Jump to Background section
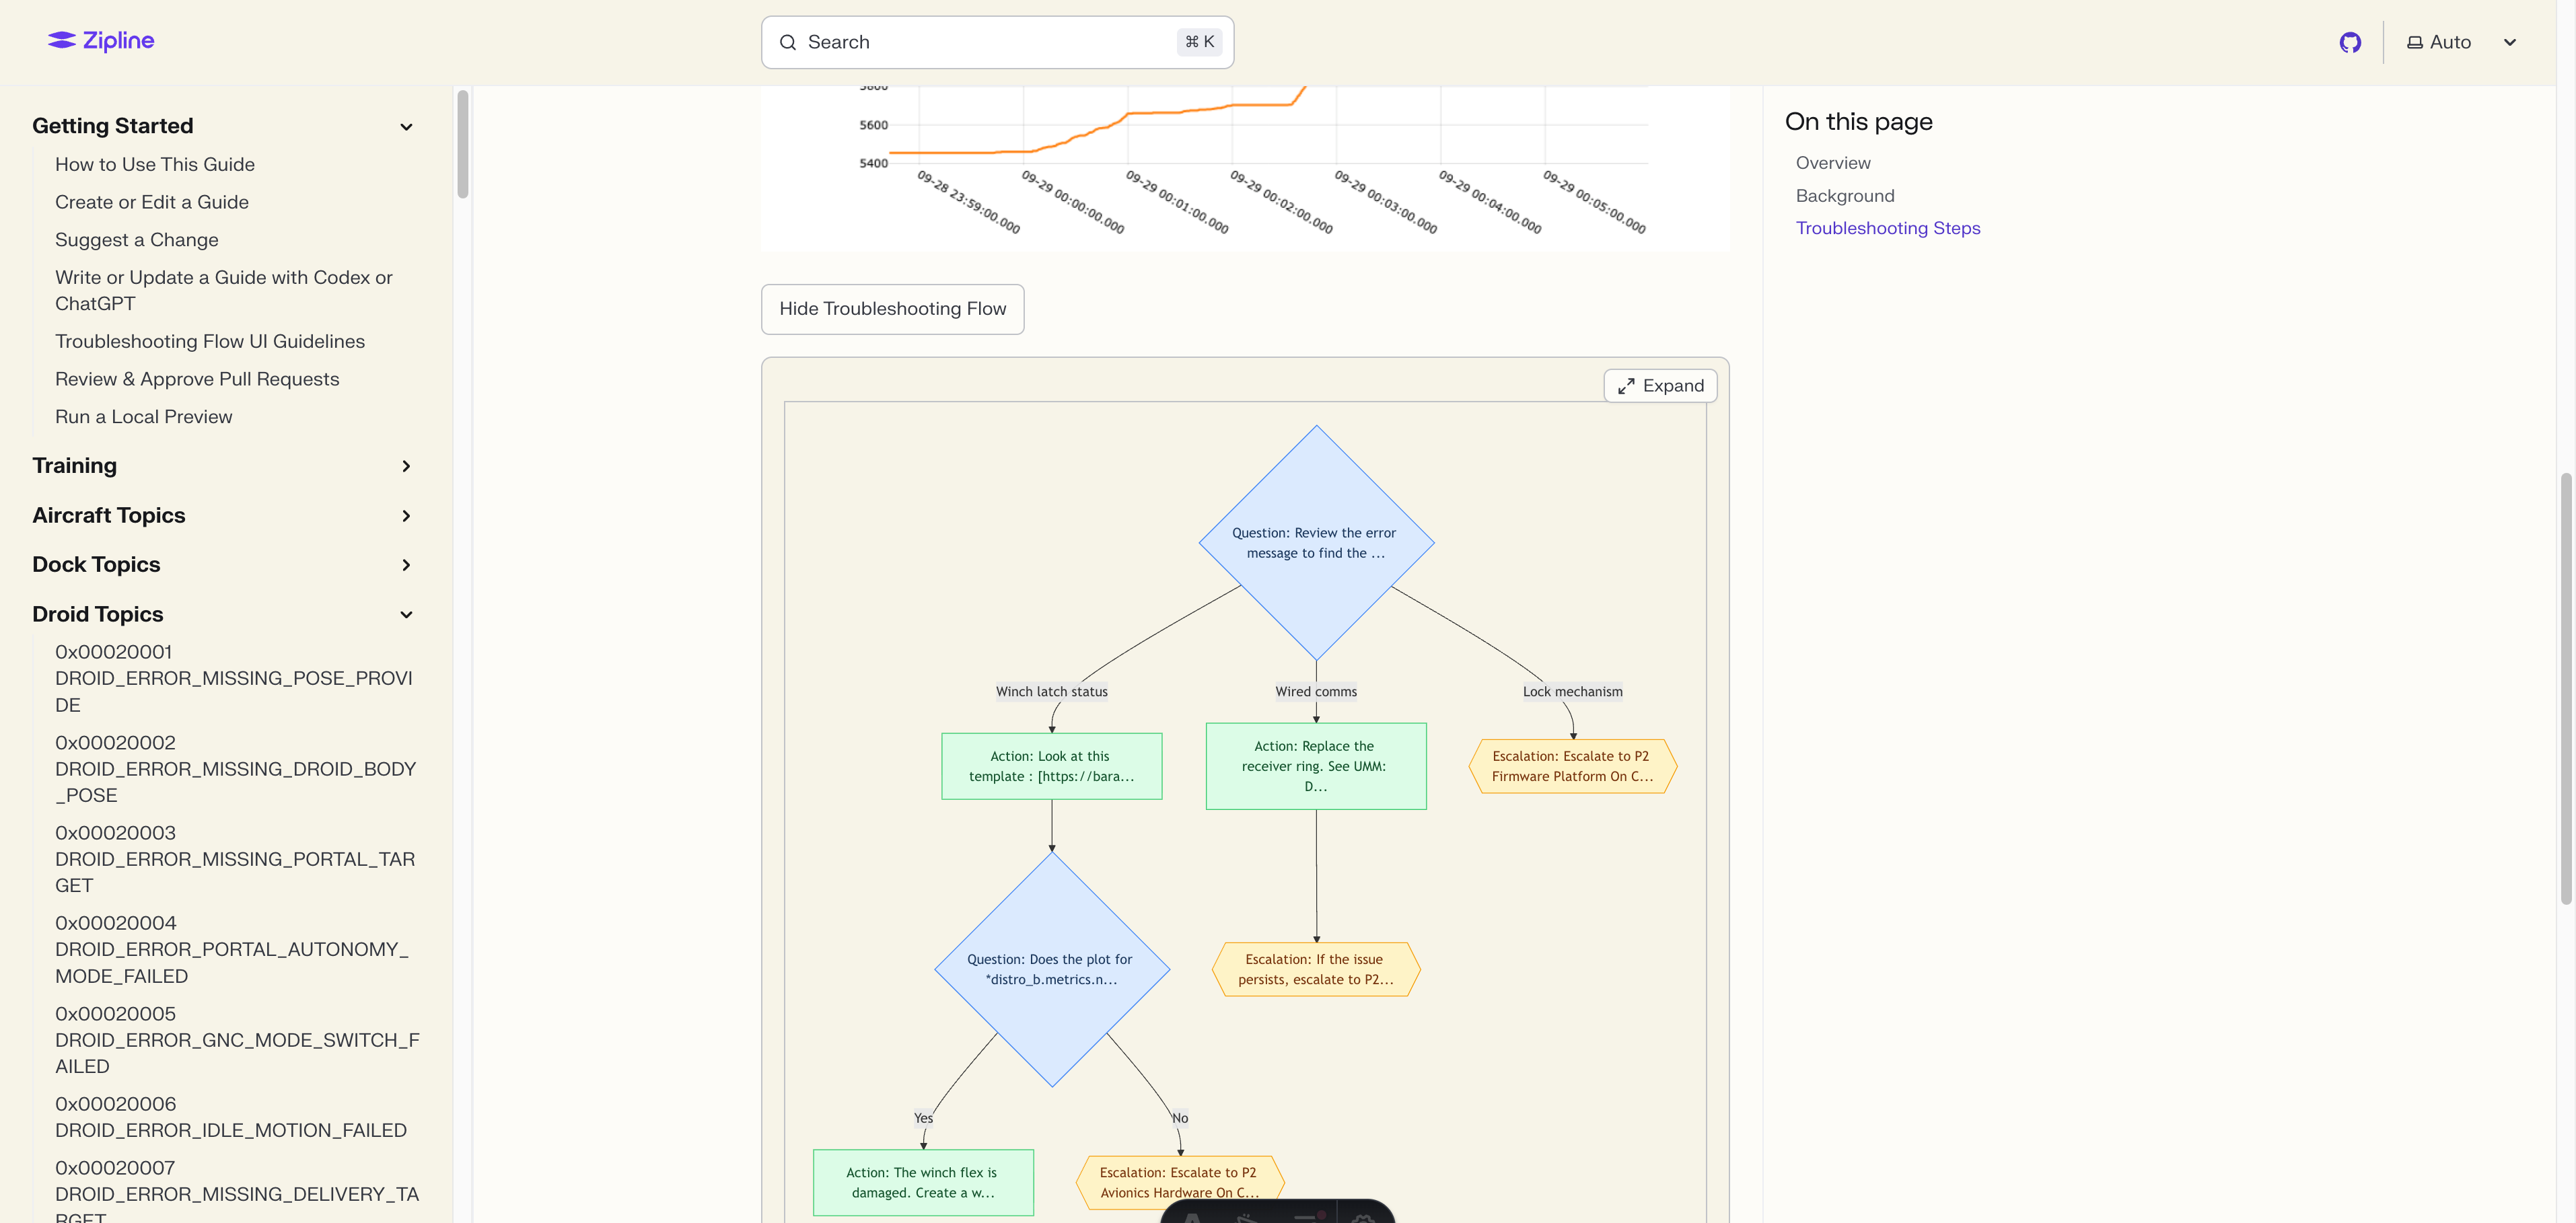The height and width of the screenshot is (1223, 2576). (x=1845, y=196)
